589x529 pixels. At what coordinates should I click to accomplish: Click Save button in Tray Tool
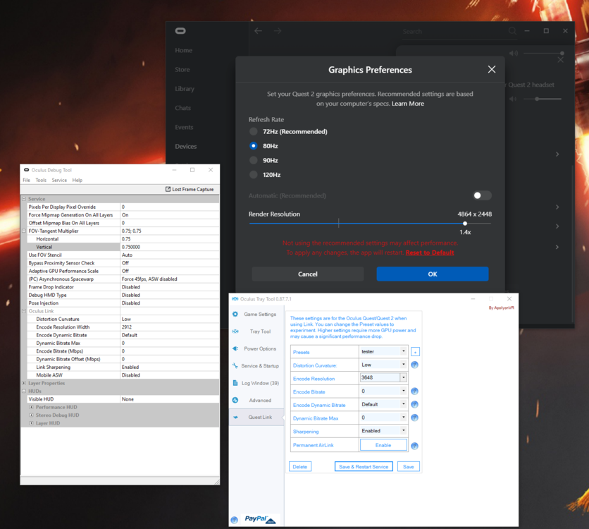[409, 467]
